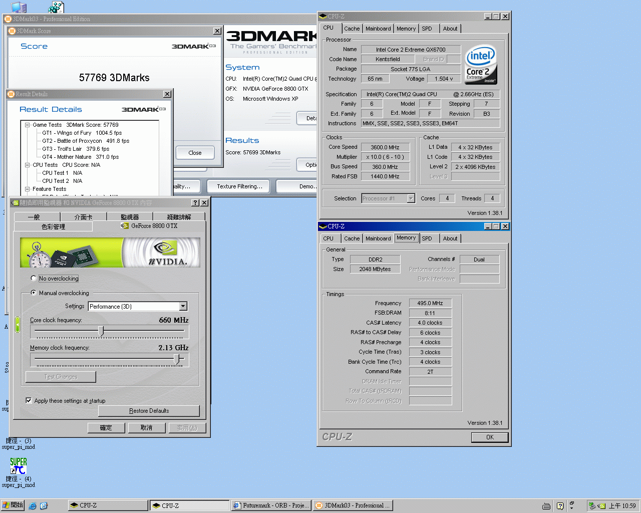Open the 色彩管理 tab in NVIDIA dialog
Screen dimensions: 641x513
[53, 226]
